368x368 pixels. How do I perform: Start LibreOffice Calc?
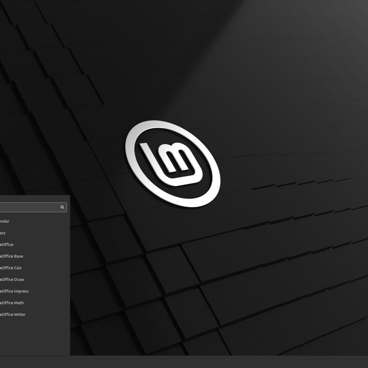tap(11, 268)
